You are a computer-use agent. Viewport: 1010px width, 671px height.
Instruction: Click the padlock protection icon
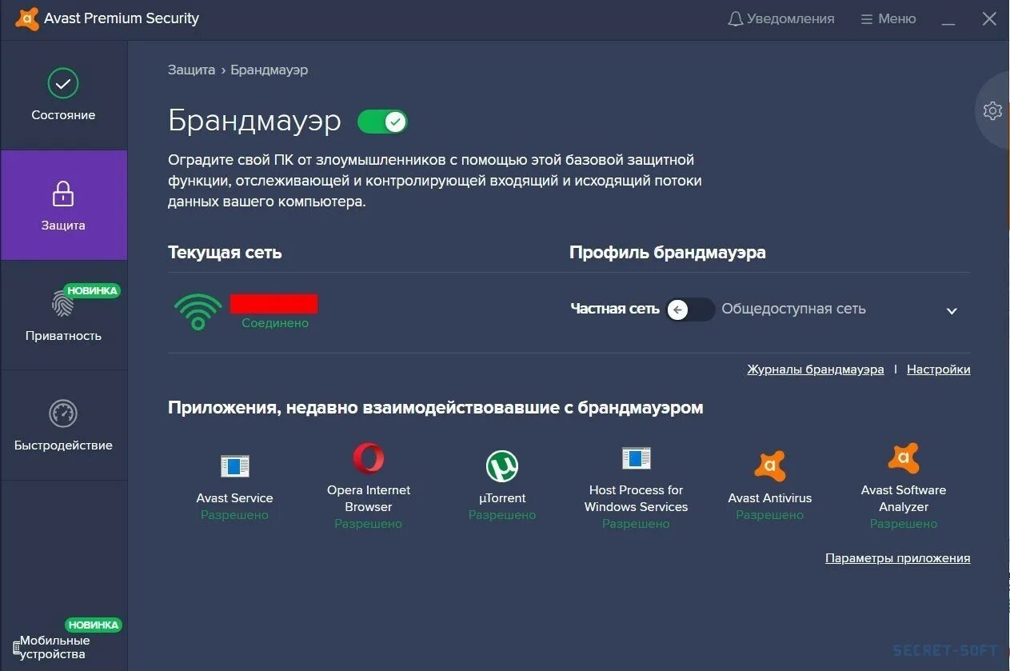point(63,194)
